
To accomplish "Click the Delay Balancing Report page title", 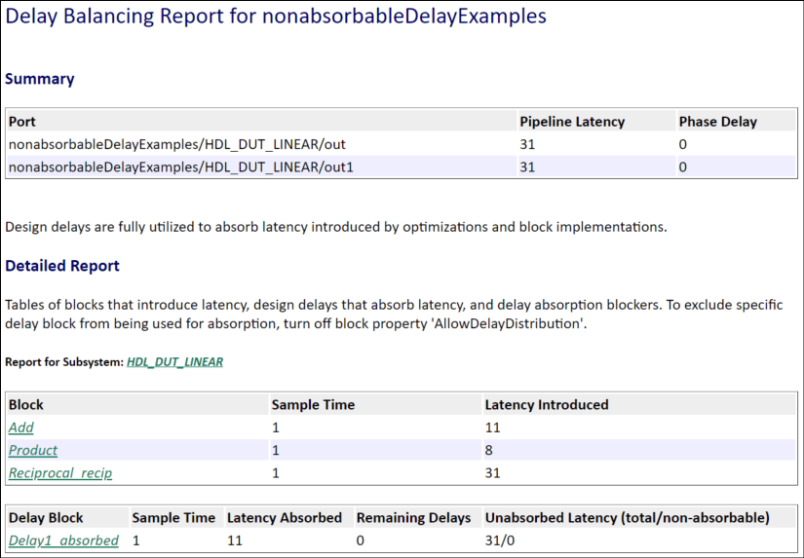I will [x=276, y=17].
